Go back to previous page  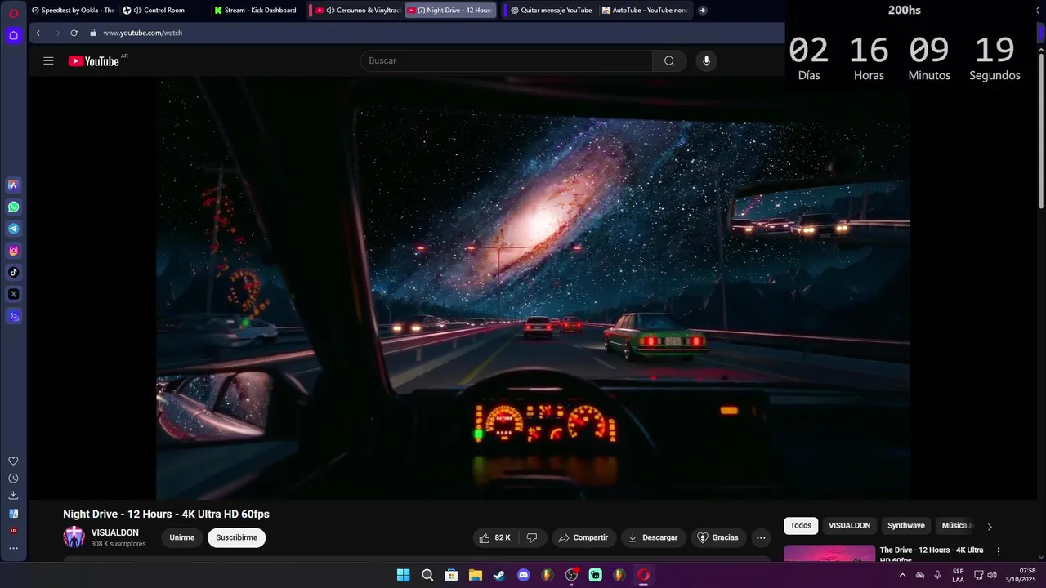[x=38, y=33]
